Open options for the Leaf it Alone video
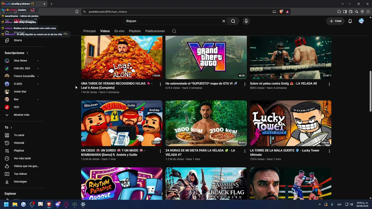The image size is (372, 209). point(160,84)
